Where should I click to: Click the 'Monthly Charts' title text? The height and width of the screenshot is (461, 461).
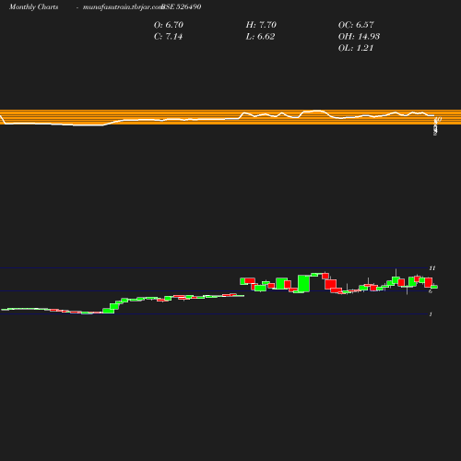point(33,6)
